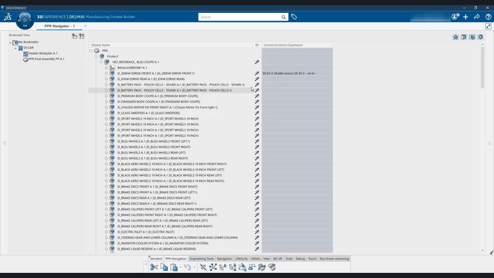This screenshot has width=494, height=278.
Task: Select EI_PREMIUM BODY COUPE A.1 row
Action: 157,96
